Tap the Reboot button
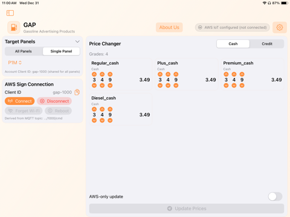 click(x=58, y=111)
